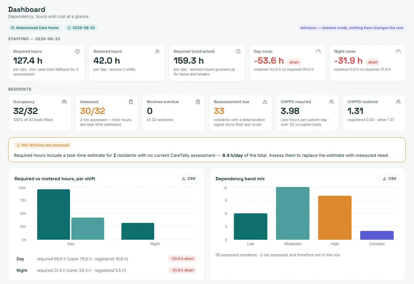Viewport: 414px width, 284px height.
Task: Click the orange 30/32 assessed value
Action: pos(93,111)
